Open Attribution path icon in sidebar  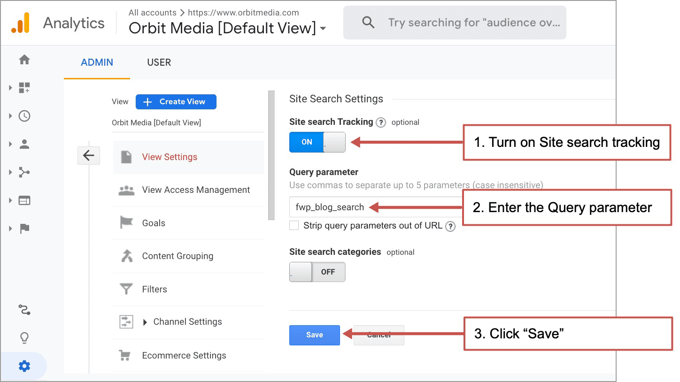pos(24,310)
